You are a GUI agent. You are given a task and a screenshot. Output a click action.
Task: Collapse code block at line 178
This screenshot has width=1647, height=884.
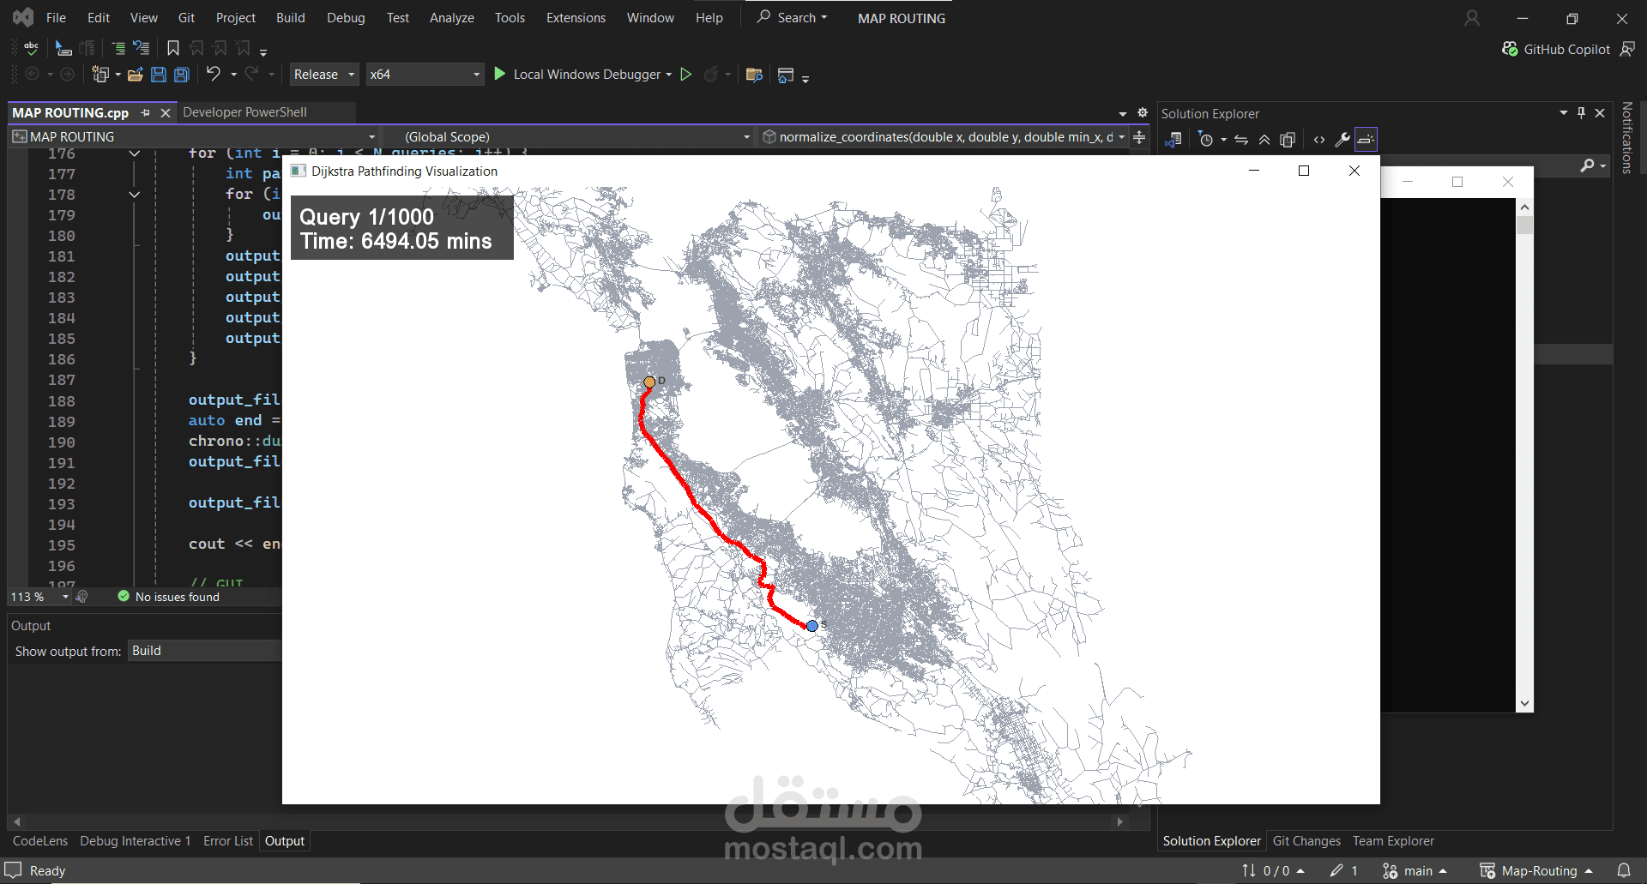[134, 195]
